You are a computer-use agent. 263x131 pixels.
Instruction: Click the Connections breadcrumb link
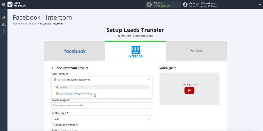click(x=30, y=24)
